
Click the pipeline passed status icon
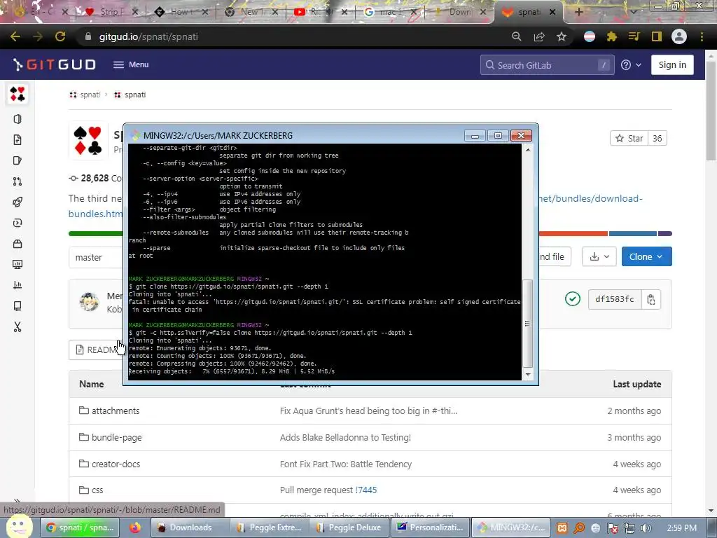(573, 299)
